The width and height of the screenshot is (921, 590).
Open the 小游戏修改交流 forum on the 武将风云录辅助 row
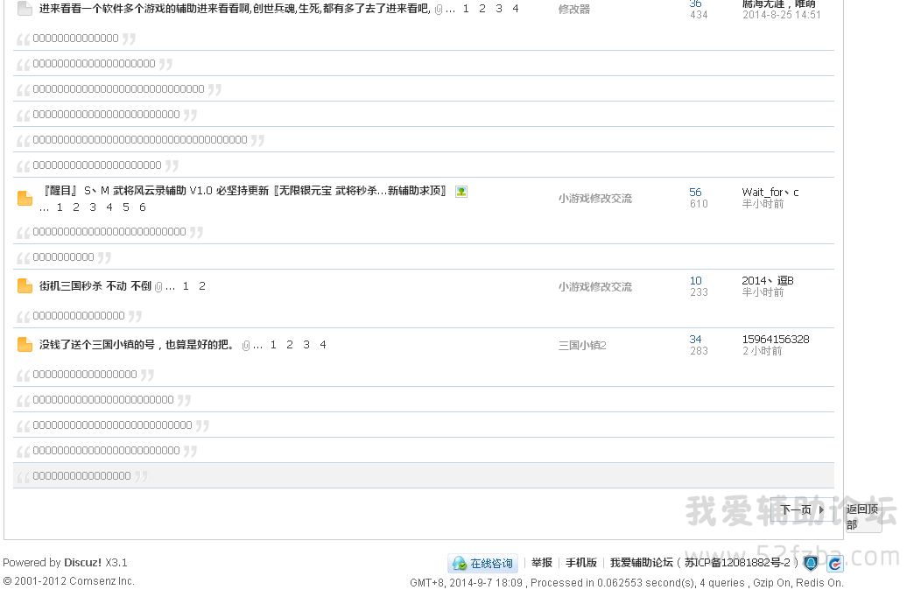(595, 199)
